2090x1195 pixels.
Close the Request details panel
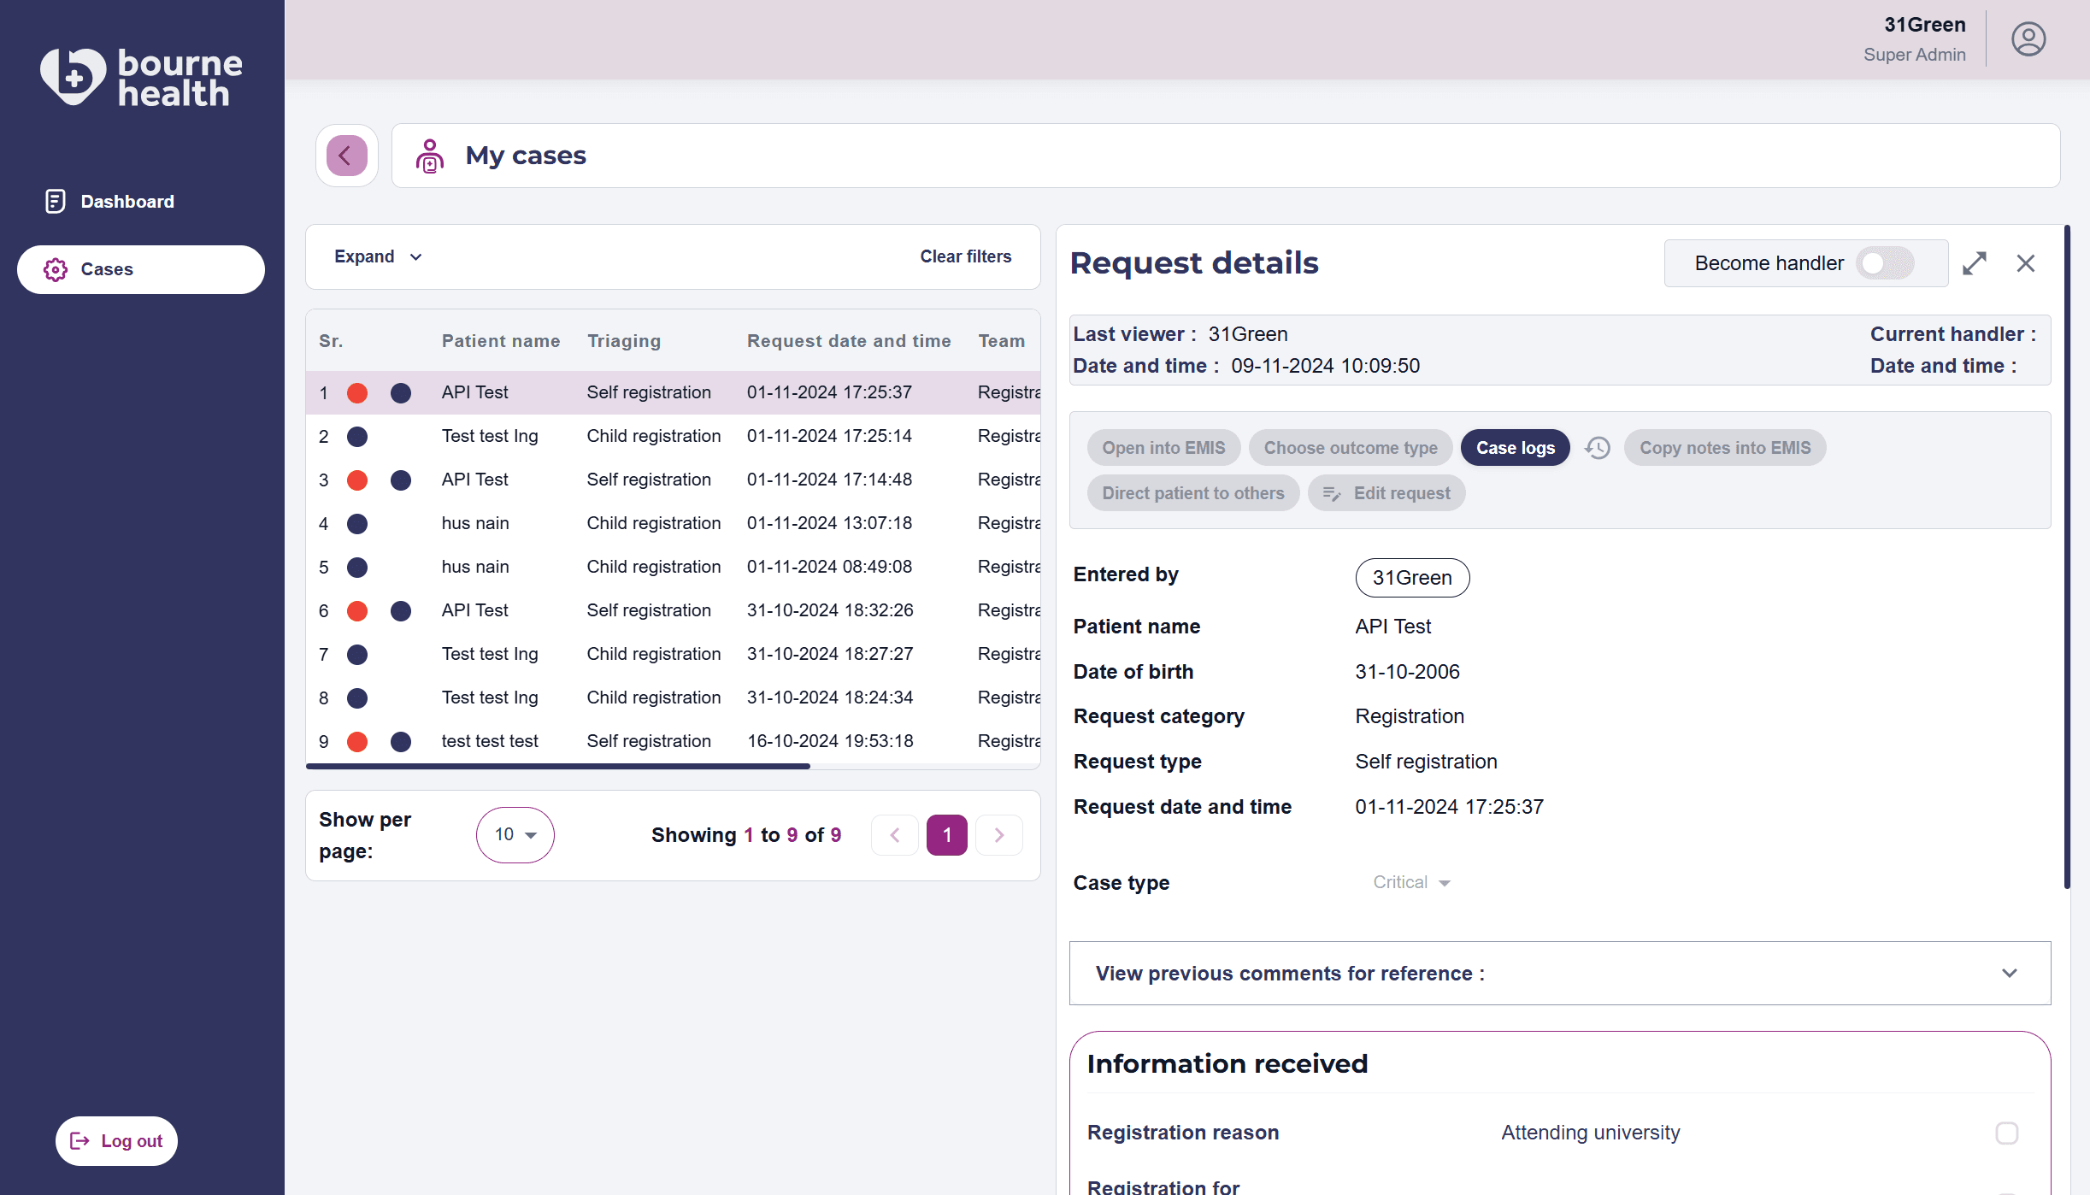coord(2026,263)
